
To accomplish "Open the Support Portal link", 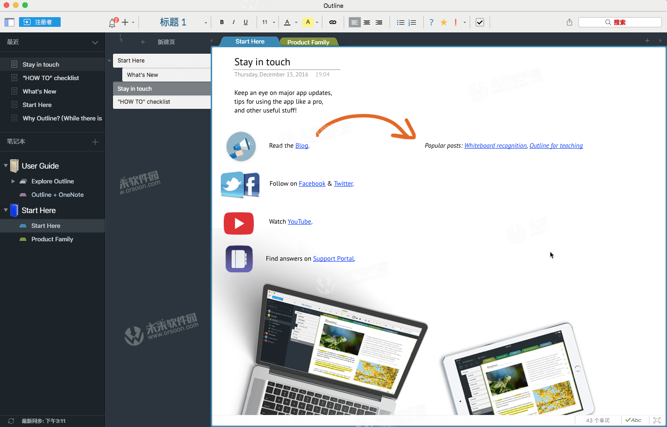I will [333, 258].
